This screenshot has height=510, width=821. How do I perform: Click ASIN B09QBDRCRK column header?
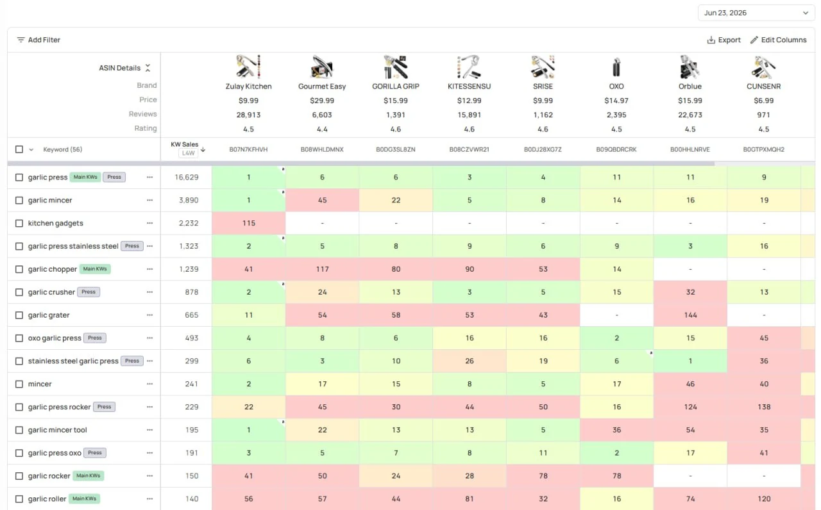[616, 150]
